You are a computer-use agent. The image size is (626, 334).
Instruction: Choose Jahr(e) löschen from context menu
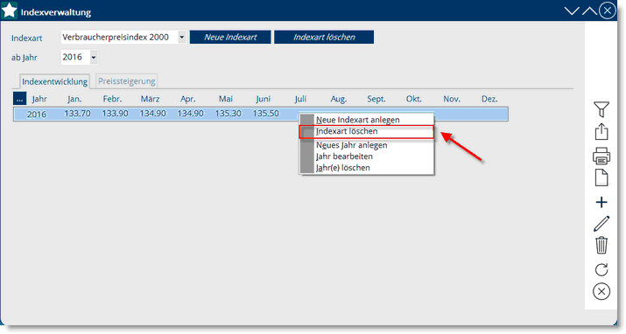click(342, 168)
